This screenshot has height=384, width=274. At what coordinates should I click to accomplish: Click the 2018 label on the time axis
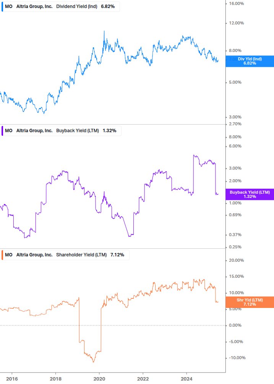55,379
